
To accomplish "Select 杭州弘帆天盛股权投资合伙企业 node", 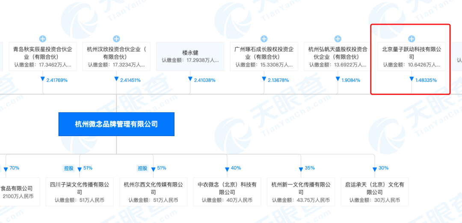I will (338, 56).
